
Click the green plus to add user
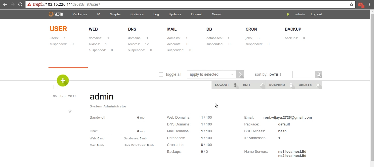63,80
